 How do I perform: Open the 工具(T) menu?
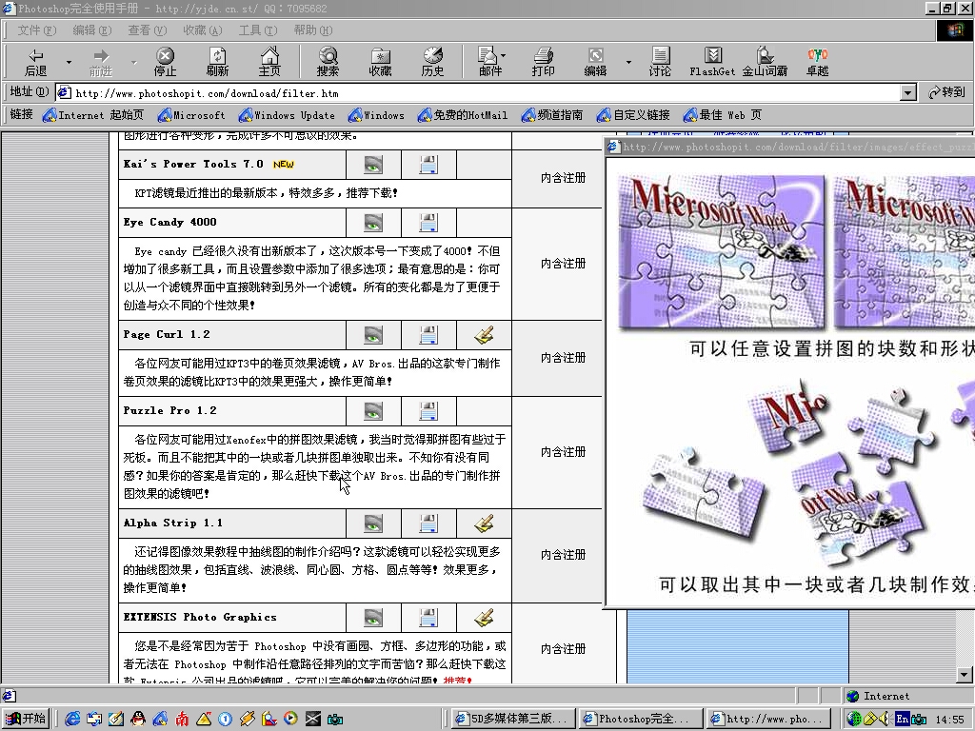click(258, 30)
